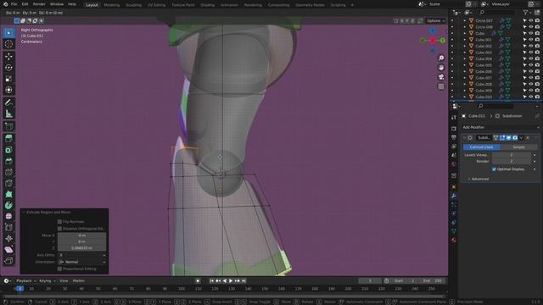Hide Circle.007 in viewport via eye icon
The height and width of the screenshot is (305, 543).
tap(530, 20)
